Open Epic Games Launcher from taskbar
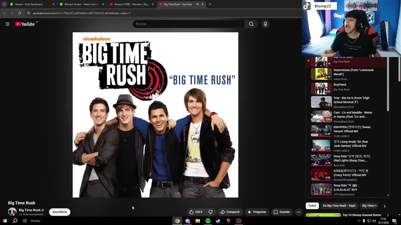The width and height of the screenshot is (401, 225). point(228,221)
